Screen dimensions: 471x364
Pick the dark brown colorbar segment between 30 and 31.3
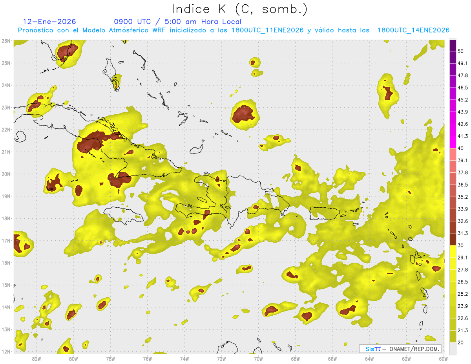click(x=453, y=240)
